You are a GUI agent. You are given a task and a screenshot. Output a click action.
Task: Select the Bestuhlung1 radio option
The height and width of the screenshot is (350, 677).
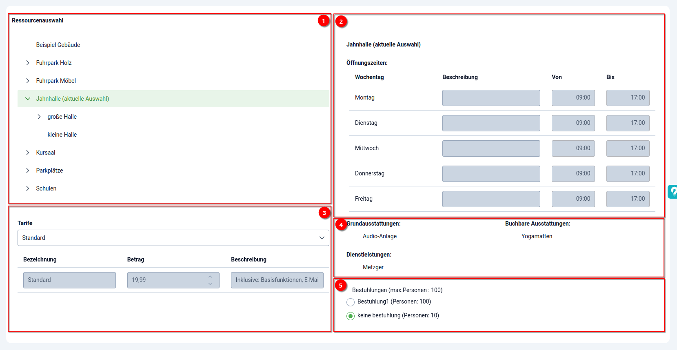pos(351,302)
